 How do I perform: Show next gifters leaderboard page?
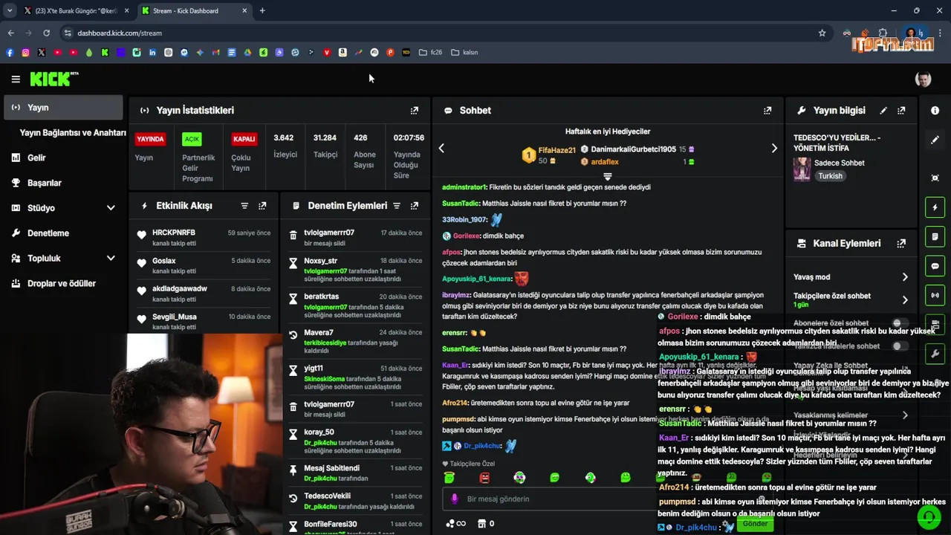(x=774, y=149)
